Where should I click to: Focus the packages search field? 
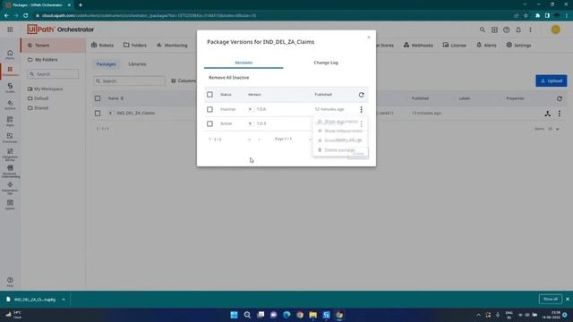pos(129,80)
